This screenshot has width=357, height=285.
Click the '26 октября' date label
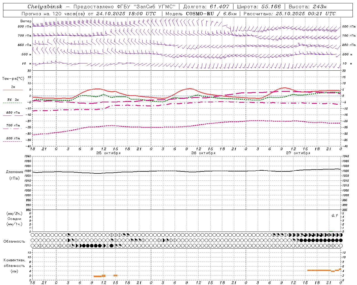pyautogui.click(x=203, y=153)
